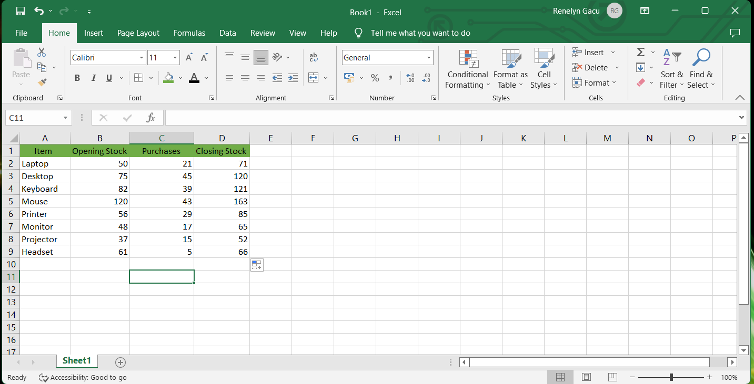Click Decrease Decimal icon
Image resolution: width=754 pixels, height=384 pixels.
(x=427, y=78)
